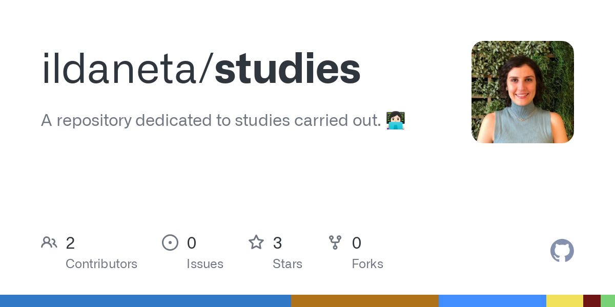615x307 pixels.
Task: Click the green language bar segment
Action: coord(608,301)
